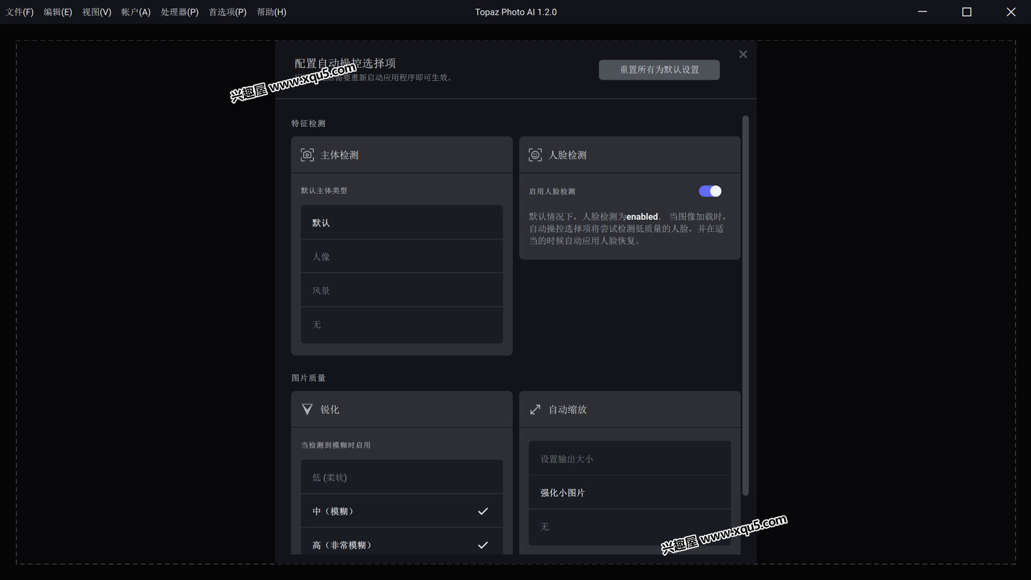Select 强化小图片 in auto-scale list
The height and width of the screenshot is (580, 1031).
tap(629, 492)
